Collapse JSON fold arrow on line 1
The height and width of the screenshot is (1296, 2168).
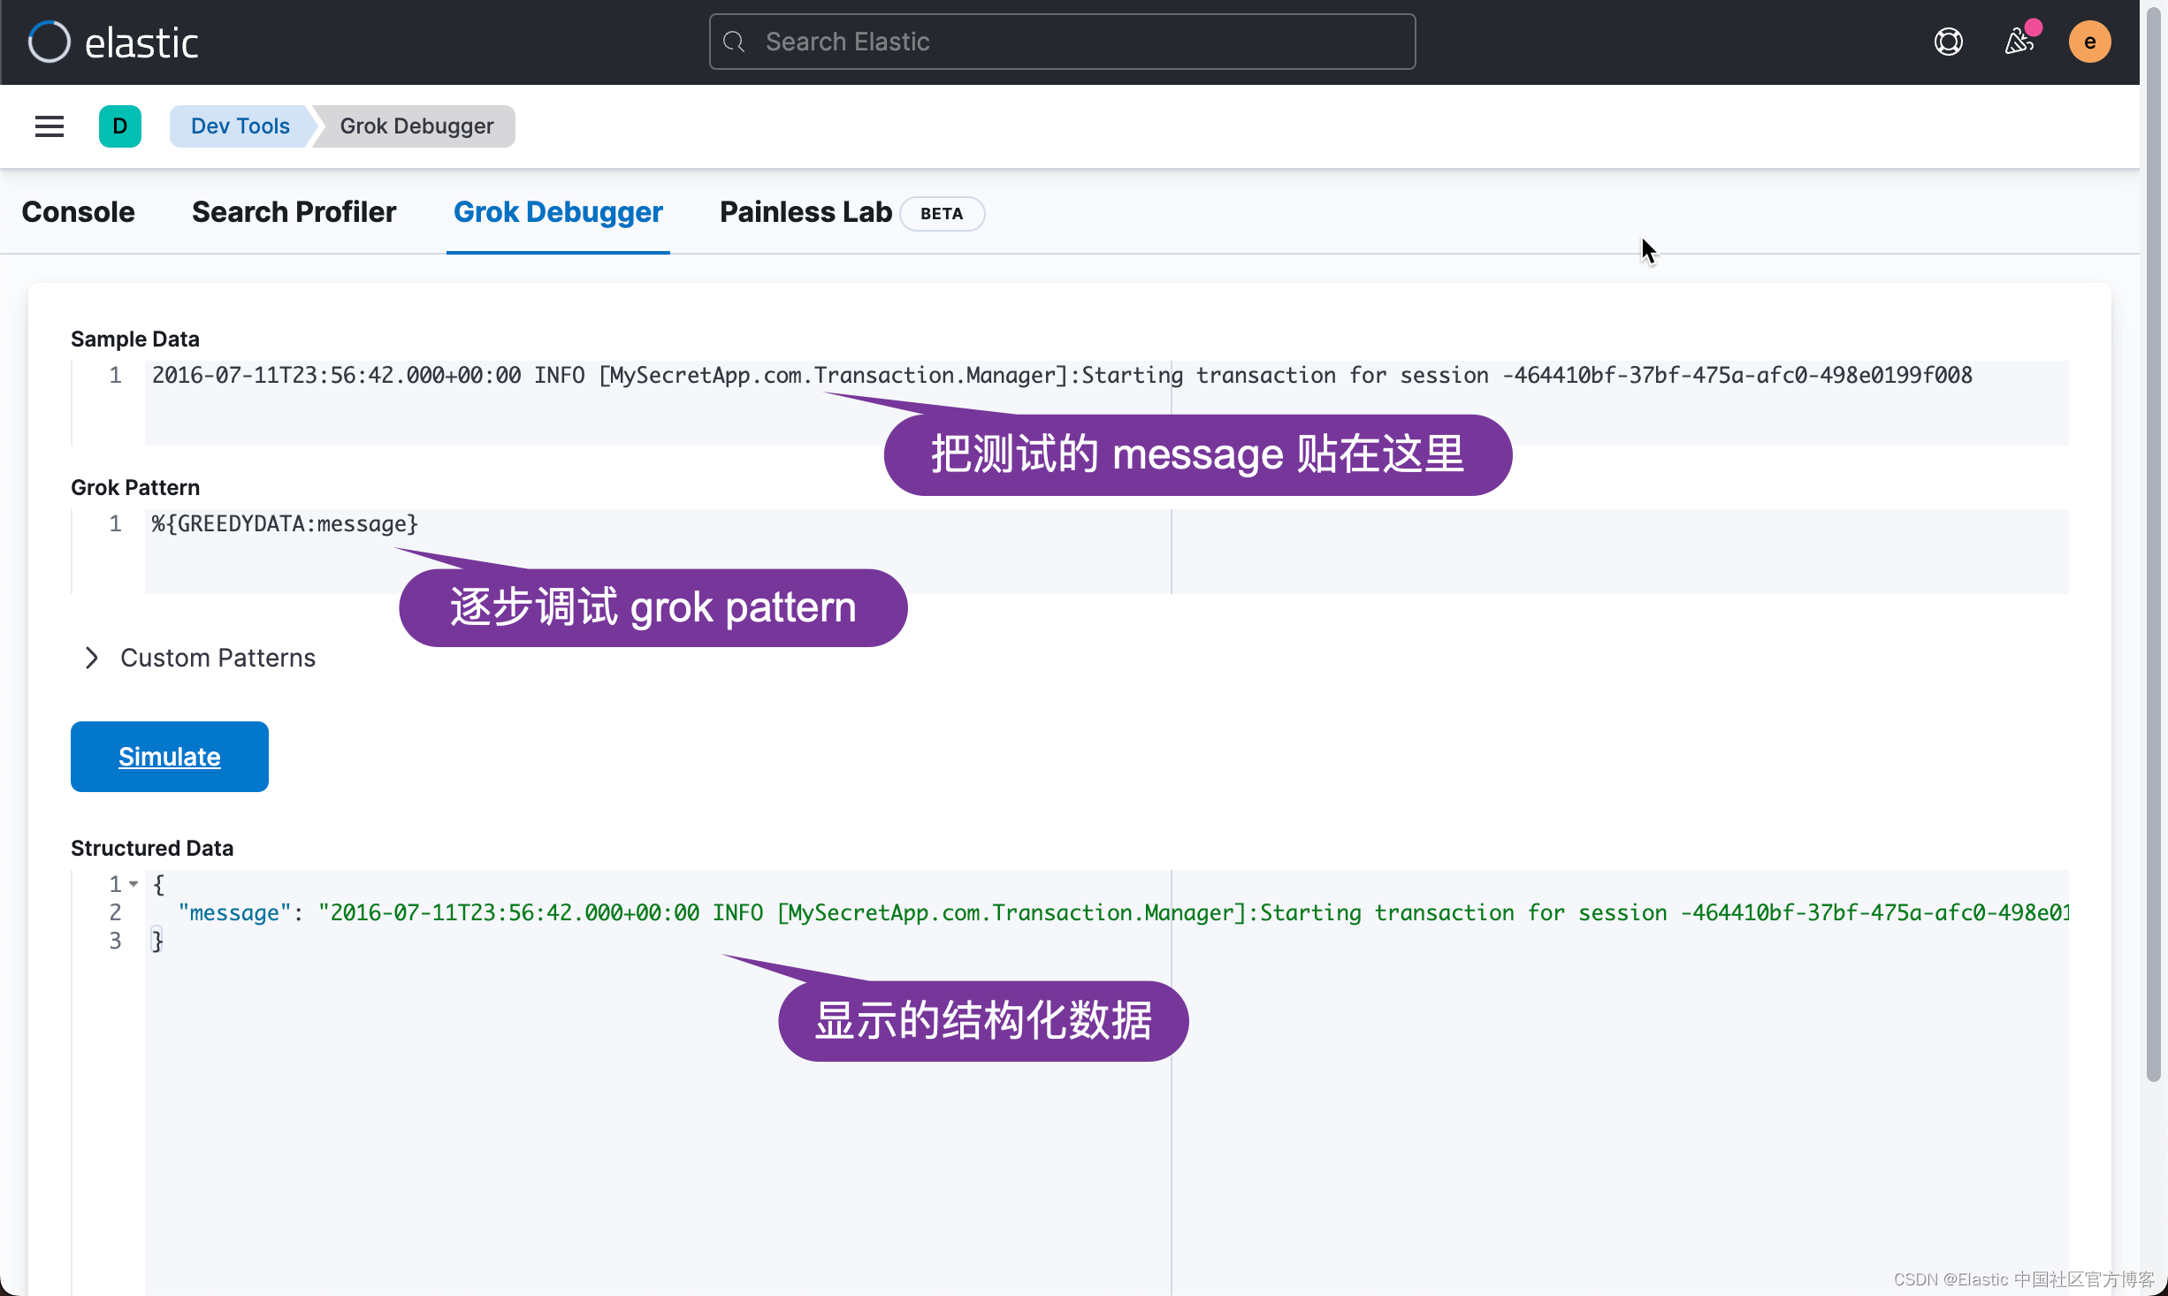coord(134,884)
